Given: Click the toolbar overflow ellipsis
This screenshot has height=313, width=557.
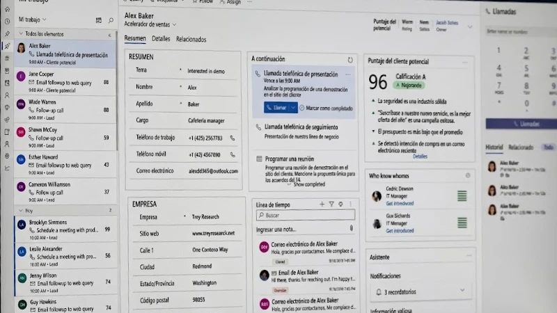Looking at the screenshot, I should [x=250, y=2].
